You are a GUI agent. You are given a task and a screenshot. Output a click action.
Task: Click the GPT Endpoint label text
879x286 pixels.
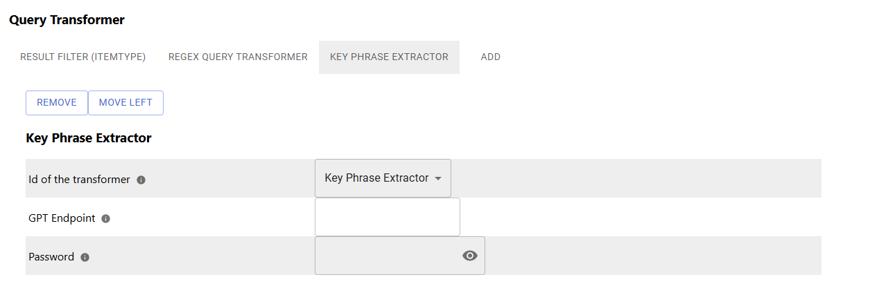[x=62, y=218]
